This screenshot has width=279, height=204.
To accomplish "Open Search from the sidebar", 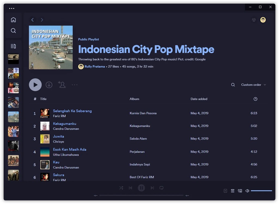I will [13, 30].
